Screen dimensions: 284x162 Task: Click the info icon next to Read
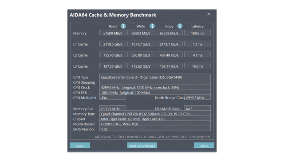(123, 26)
